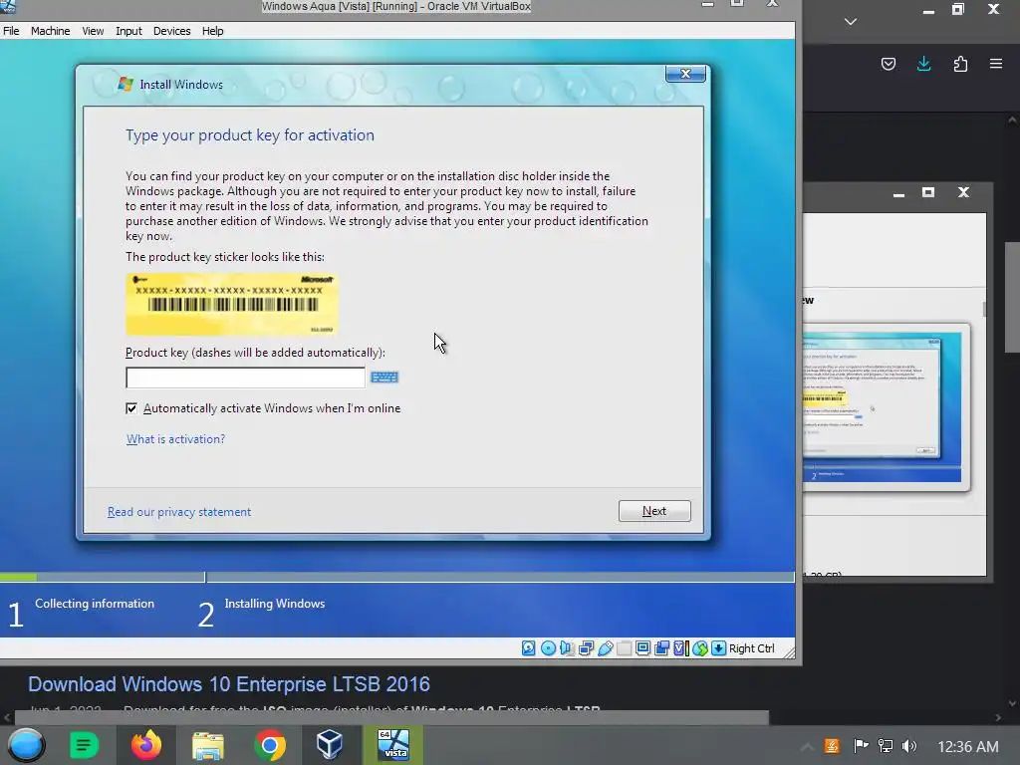Image resolution: width=1020 pixels, height=765 pixels.
Task: Click the USB devices status icon
Action: (605, 647)
